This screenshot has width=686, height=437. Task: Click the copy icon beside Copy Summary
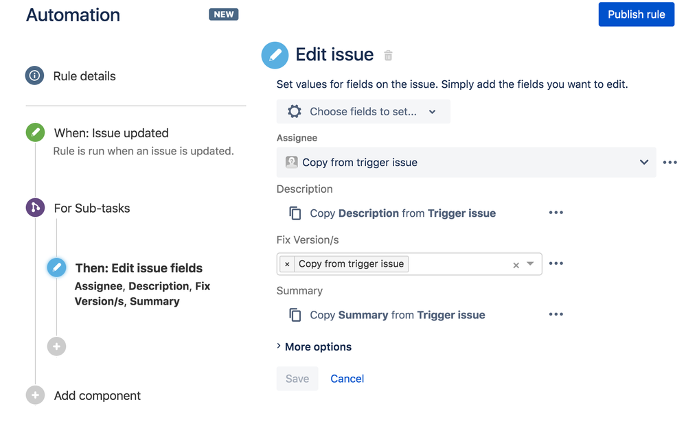click(x=295, y=314)
